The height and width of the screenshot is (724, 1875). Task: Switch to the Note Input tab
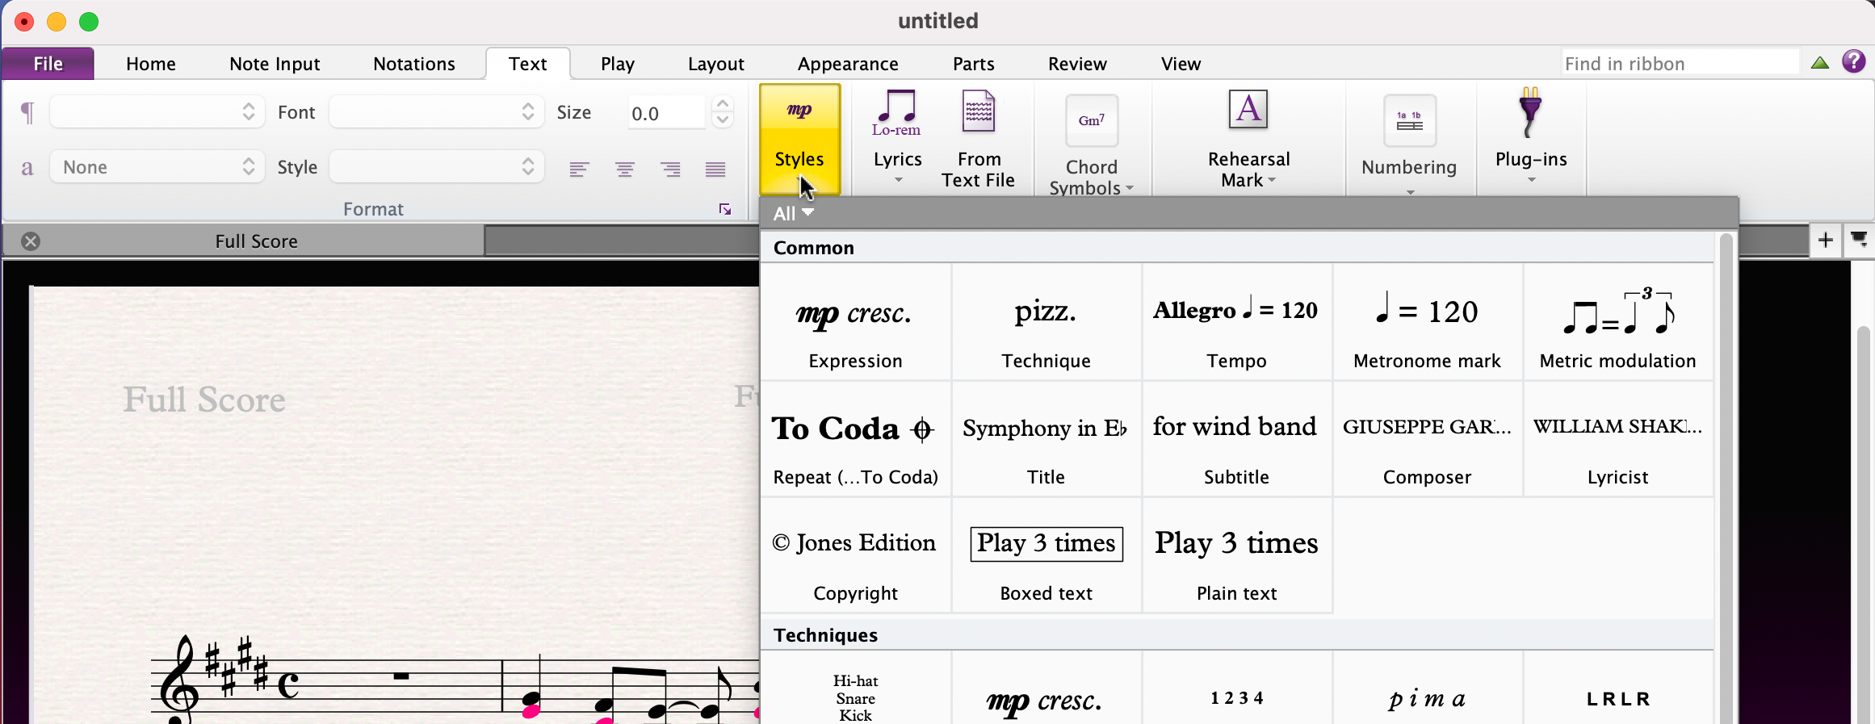point(275,64)
